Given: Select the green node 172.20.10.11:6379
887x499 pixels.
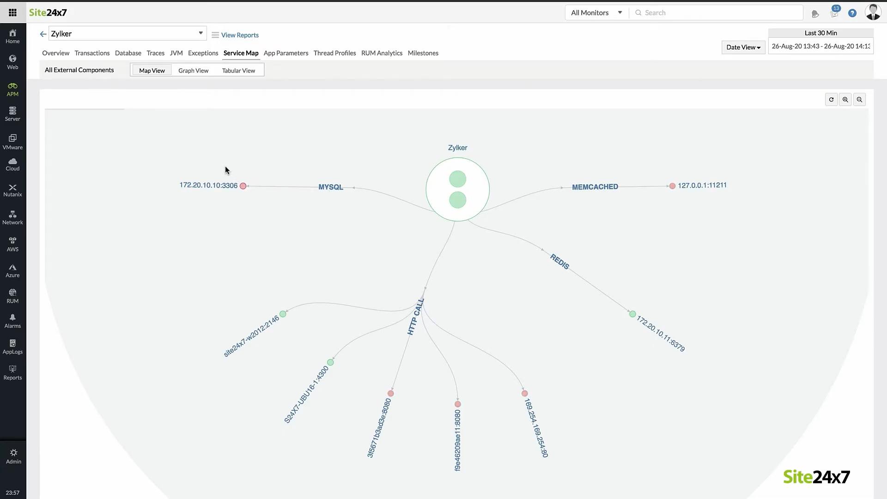Looking at the screenshot, I should pyautogui.click(x=632, y=314).
